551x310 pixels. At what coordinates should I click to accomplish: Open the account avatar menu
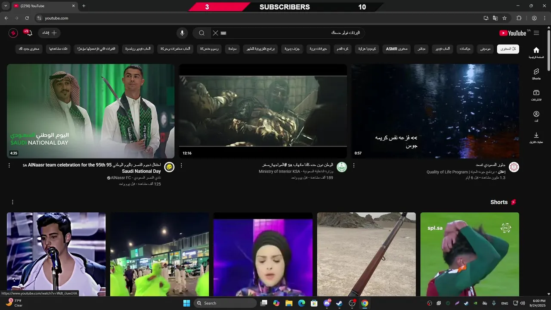click(x=13, y=33)
